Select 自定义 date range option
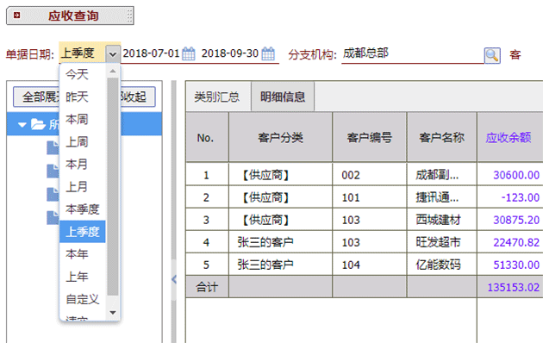 83,299
